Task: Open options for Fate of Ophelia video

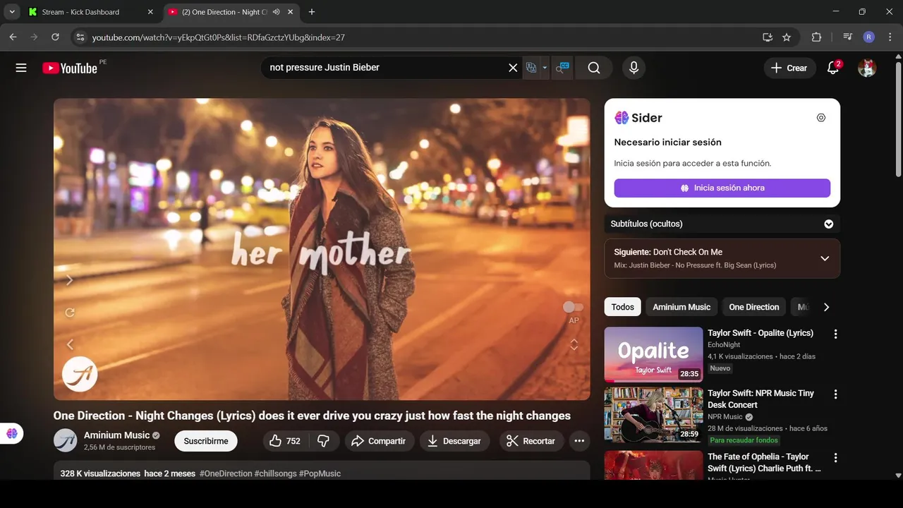Action: (x=835, y=458)
